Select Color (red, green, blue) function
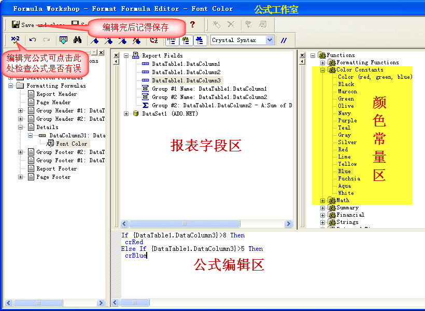The width and height of the screenshot is (425, 311). tap(375, 77)
